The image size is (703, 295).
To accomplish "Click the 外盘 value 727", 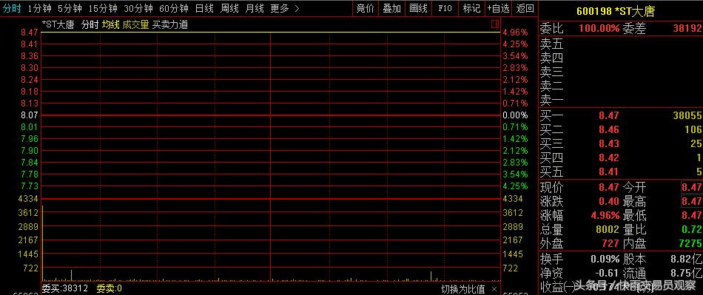I will pos(610,243).
